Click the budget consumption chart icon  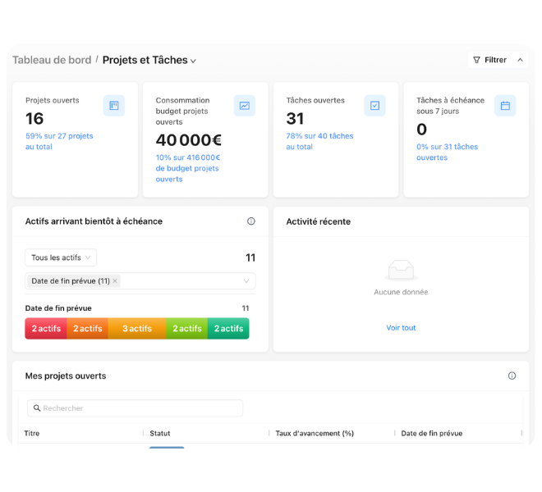point(245,105)
